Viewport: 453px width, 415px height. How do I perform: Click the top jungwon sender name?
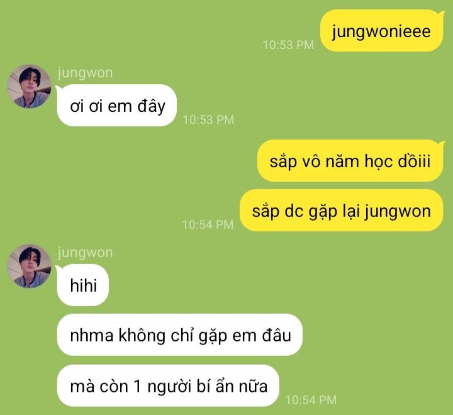pyautogui.click(x=85, y=72)
